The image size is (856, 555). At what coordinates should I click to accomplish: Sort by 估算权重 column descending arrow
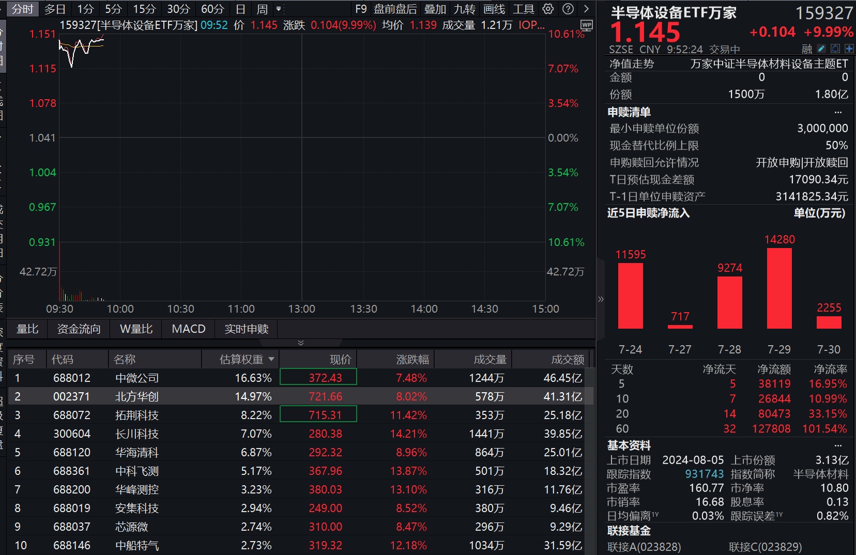pos(271,359)
